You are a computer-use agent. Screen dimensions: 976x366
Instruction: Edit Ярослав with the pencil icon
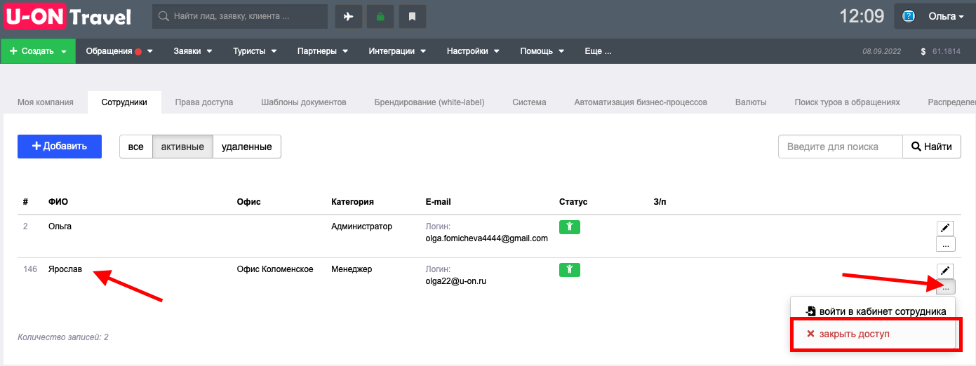tap(945, 271)
